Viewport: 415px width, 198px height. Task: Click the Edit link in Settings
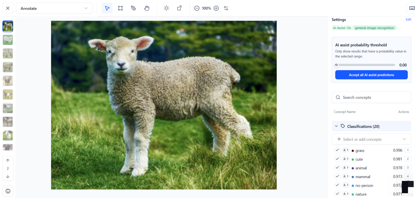pos(408,20)
